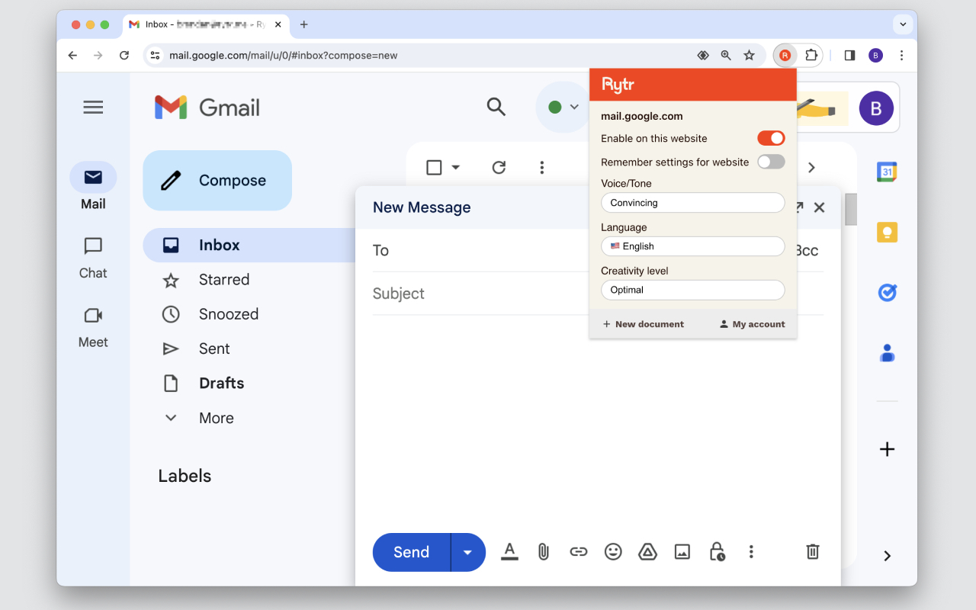Expand the More section in the sidebar

click(x=216, y=417)
